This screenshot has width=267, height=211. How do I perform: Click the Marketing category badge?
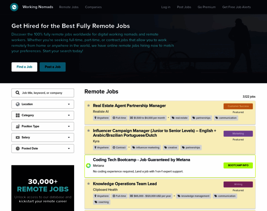coord(238,134)
